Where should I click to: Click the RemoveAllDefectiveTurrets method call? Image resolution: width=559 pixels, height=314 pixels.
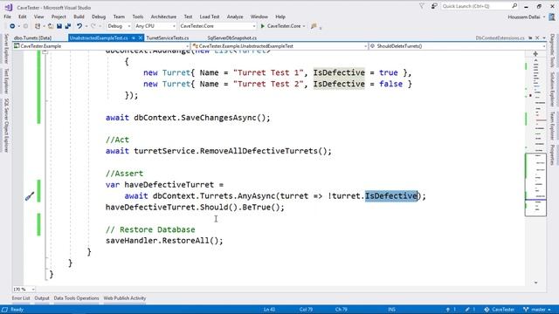click(x=266, y=151)
